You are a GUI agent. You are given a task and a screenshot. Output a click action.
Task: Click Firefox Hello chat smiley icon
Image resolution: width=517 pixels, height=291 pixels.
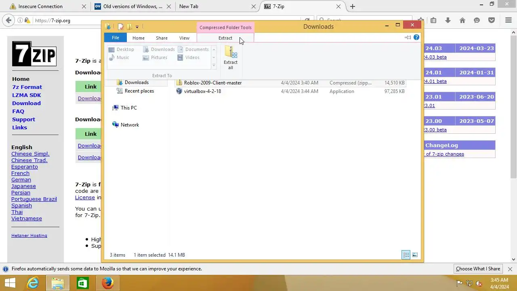(477, 20)
